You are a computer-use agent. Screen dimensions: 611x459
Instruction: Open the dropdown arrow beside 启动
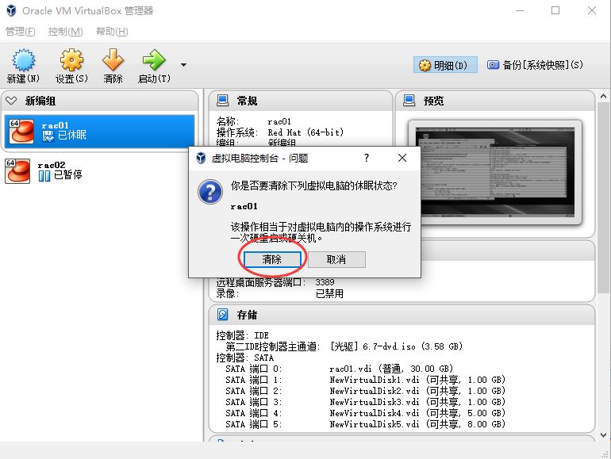(x=183, y=65)
